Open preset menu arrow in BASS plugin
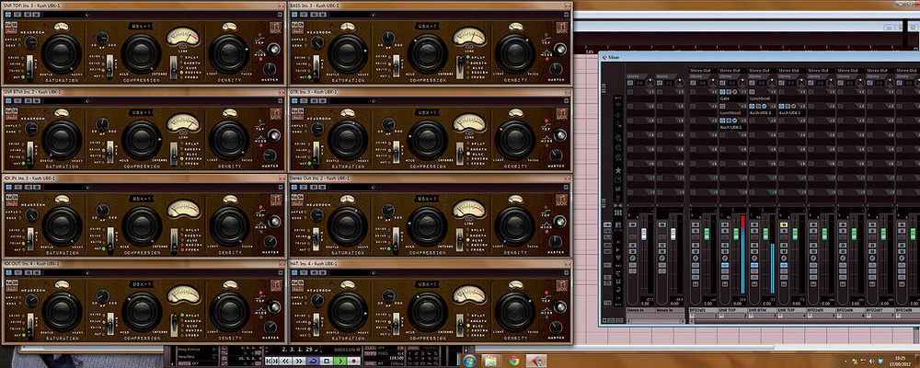 566,14
